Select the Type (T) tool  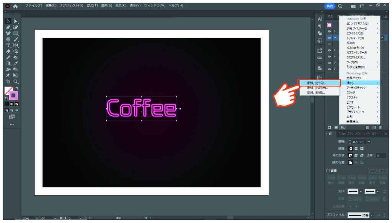tap(8, 46)
